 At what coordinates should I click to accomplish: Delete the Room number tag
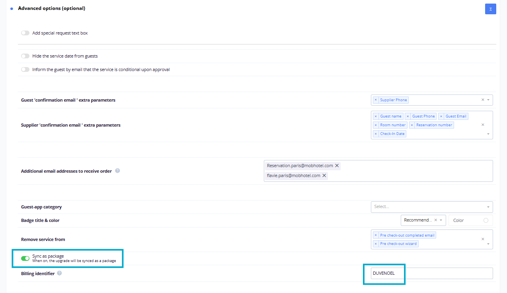pos(376,125)
